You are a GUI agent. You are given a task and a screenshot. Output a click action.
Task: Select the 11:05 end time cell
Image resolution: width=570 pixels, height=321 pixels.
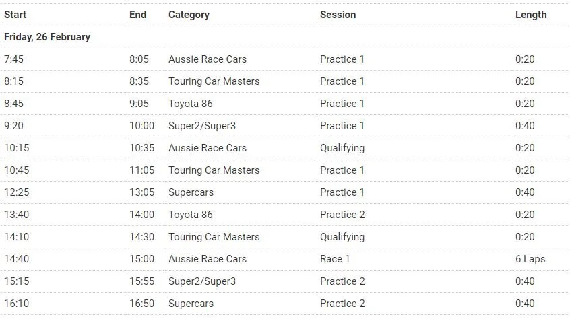coord(141,170)
